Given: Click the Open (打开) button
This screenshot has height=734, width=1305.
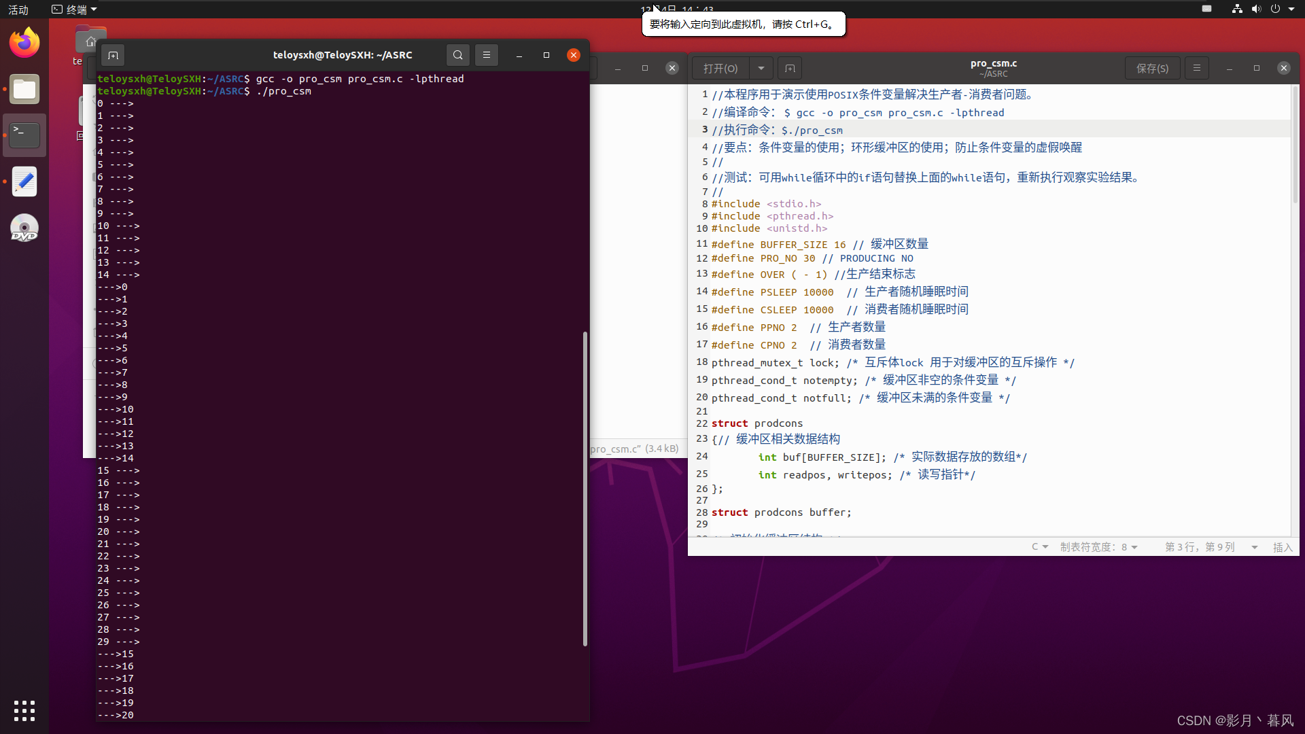Looking at the screenshot, I should [x=720, y=68].
